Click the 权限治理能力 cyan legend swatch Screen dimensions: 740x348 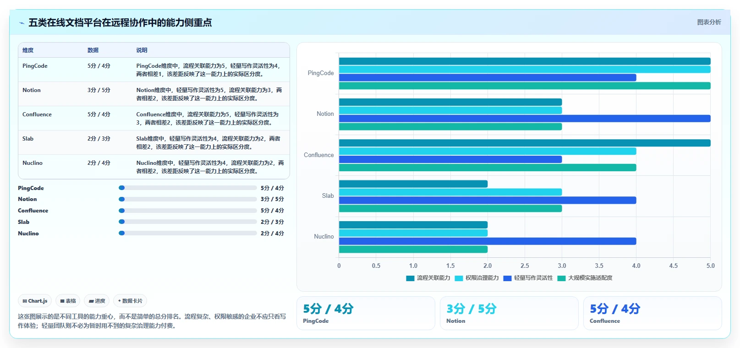point(459,278)
